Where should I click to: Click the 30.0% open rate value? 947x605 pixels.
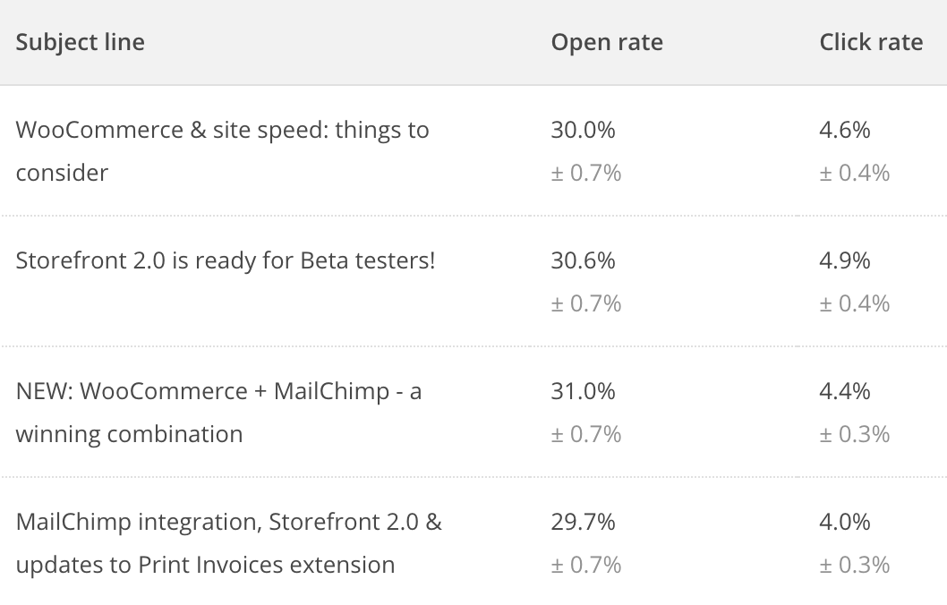pos(583,130)
